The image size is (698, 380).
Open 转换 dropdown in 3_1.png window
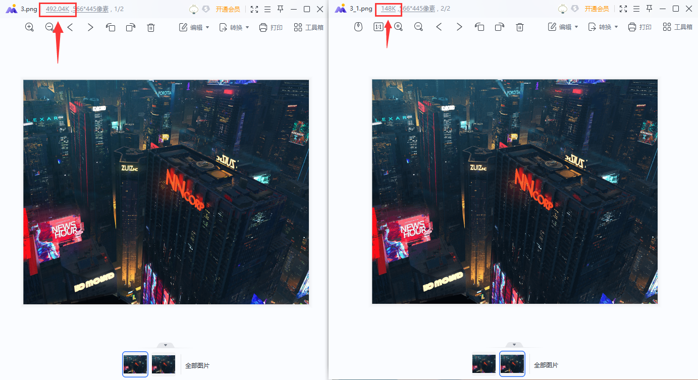point(603,27)
